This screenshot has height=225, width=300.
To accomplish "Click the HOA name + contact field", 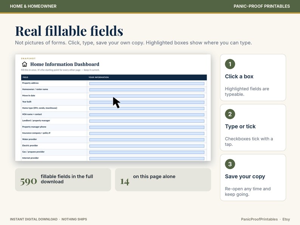I will [147, 115].
